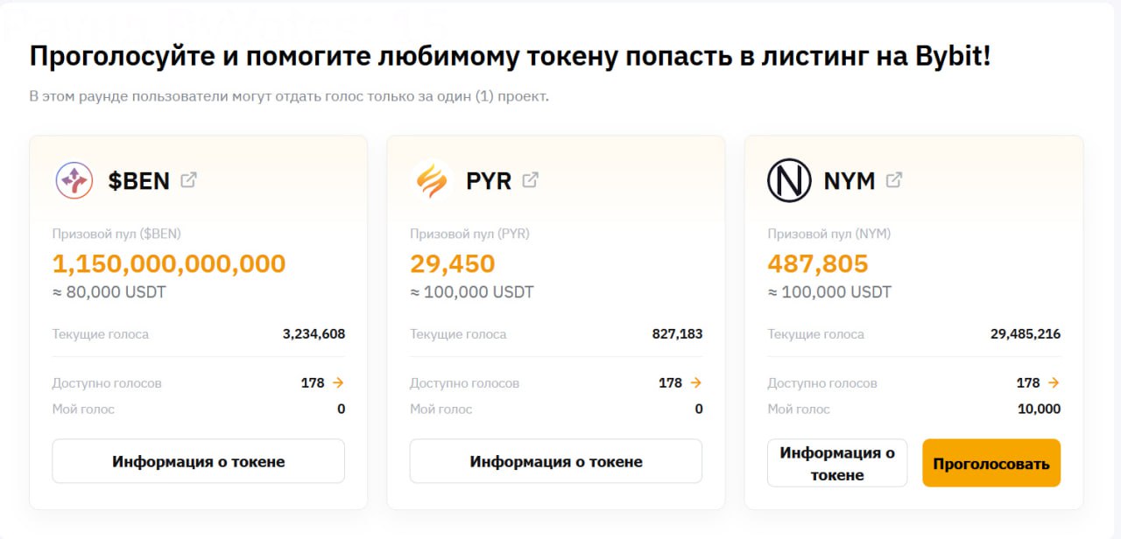Click the $BEN token logo icon
This screenshot has height=539, width=1121.
(x=74, y=180)
